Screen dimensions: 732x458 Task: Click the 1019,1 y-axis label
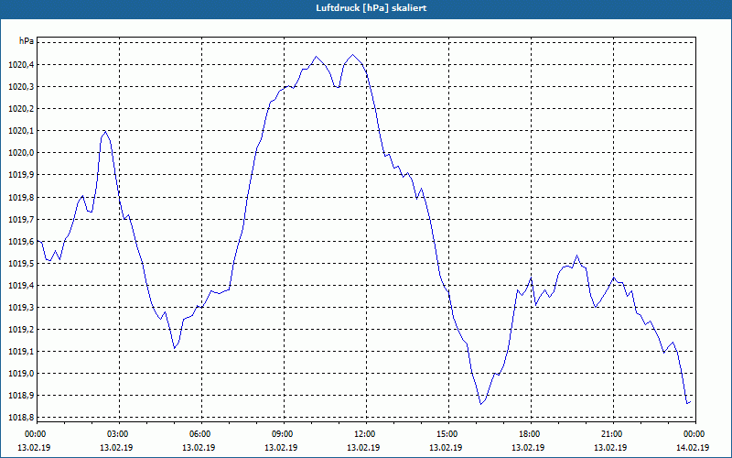21,351
